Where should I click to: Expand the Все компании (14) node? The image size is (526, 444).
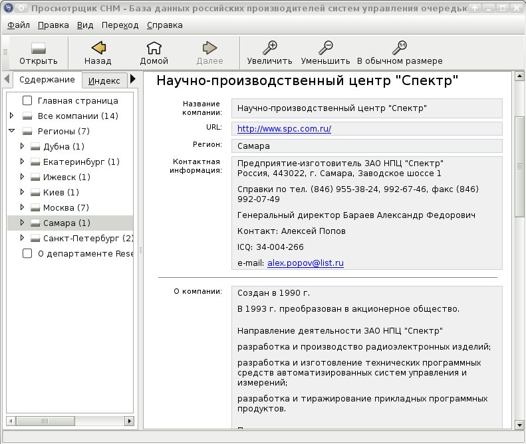pos(12,116)
